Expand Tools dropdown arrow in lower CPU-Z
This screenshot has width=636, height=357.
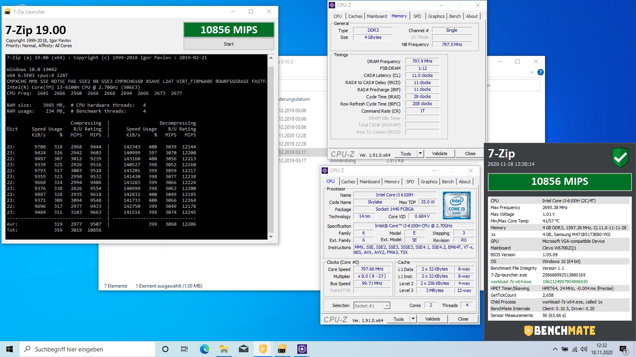413,319
